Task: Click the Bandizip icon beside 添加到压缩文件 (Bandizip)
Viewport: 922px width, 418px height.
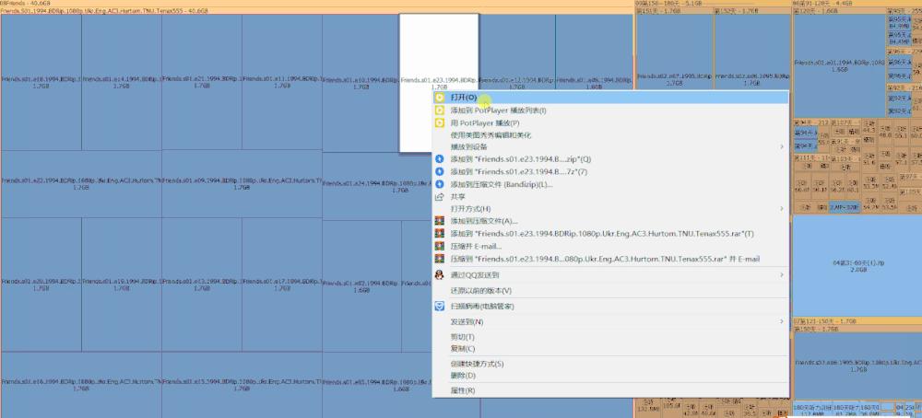Action: tap(439, 184)
